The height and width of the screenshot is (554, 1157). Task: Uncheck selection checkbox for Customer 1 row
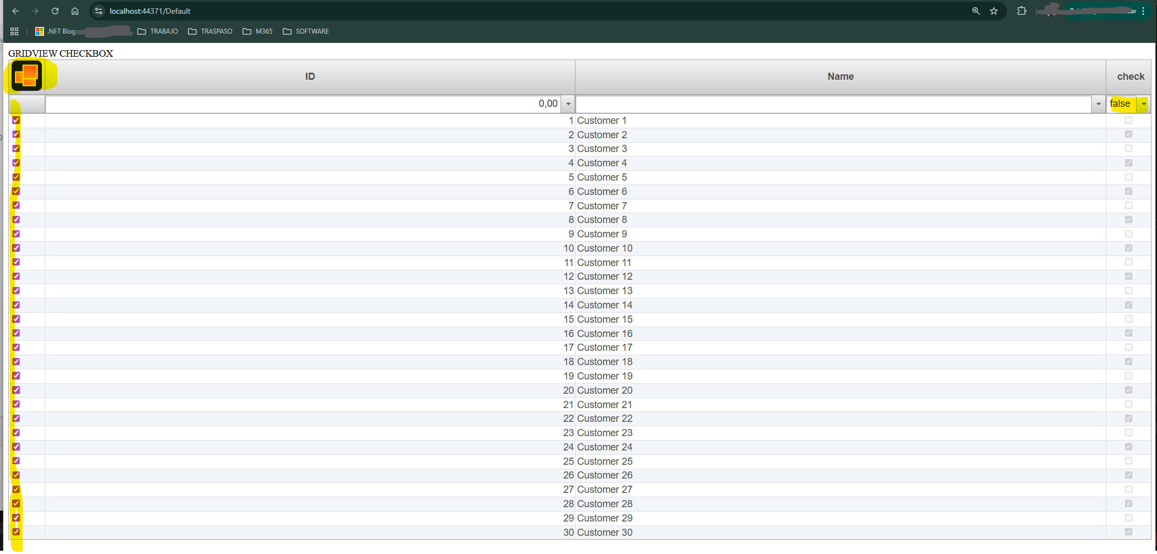(x=16, y=120)
